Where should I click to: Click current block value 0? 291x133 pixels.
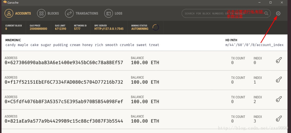click(6, 29)
